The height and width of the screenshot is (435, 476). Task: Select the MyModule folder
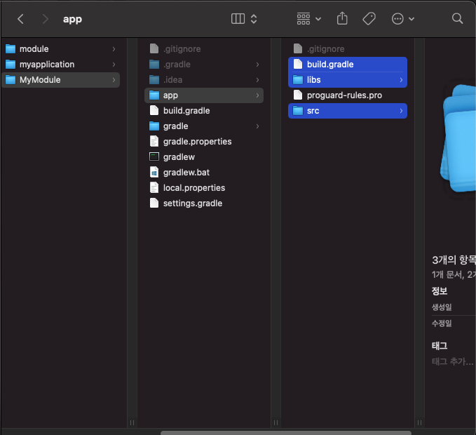61,80
